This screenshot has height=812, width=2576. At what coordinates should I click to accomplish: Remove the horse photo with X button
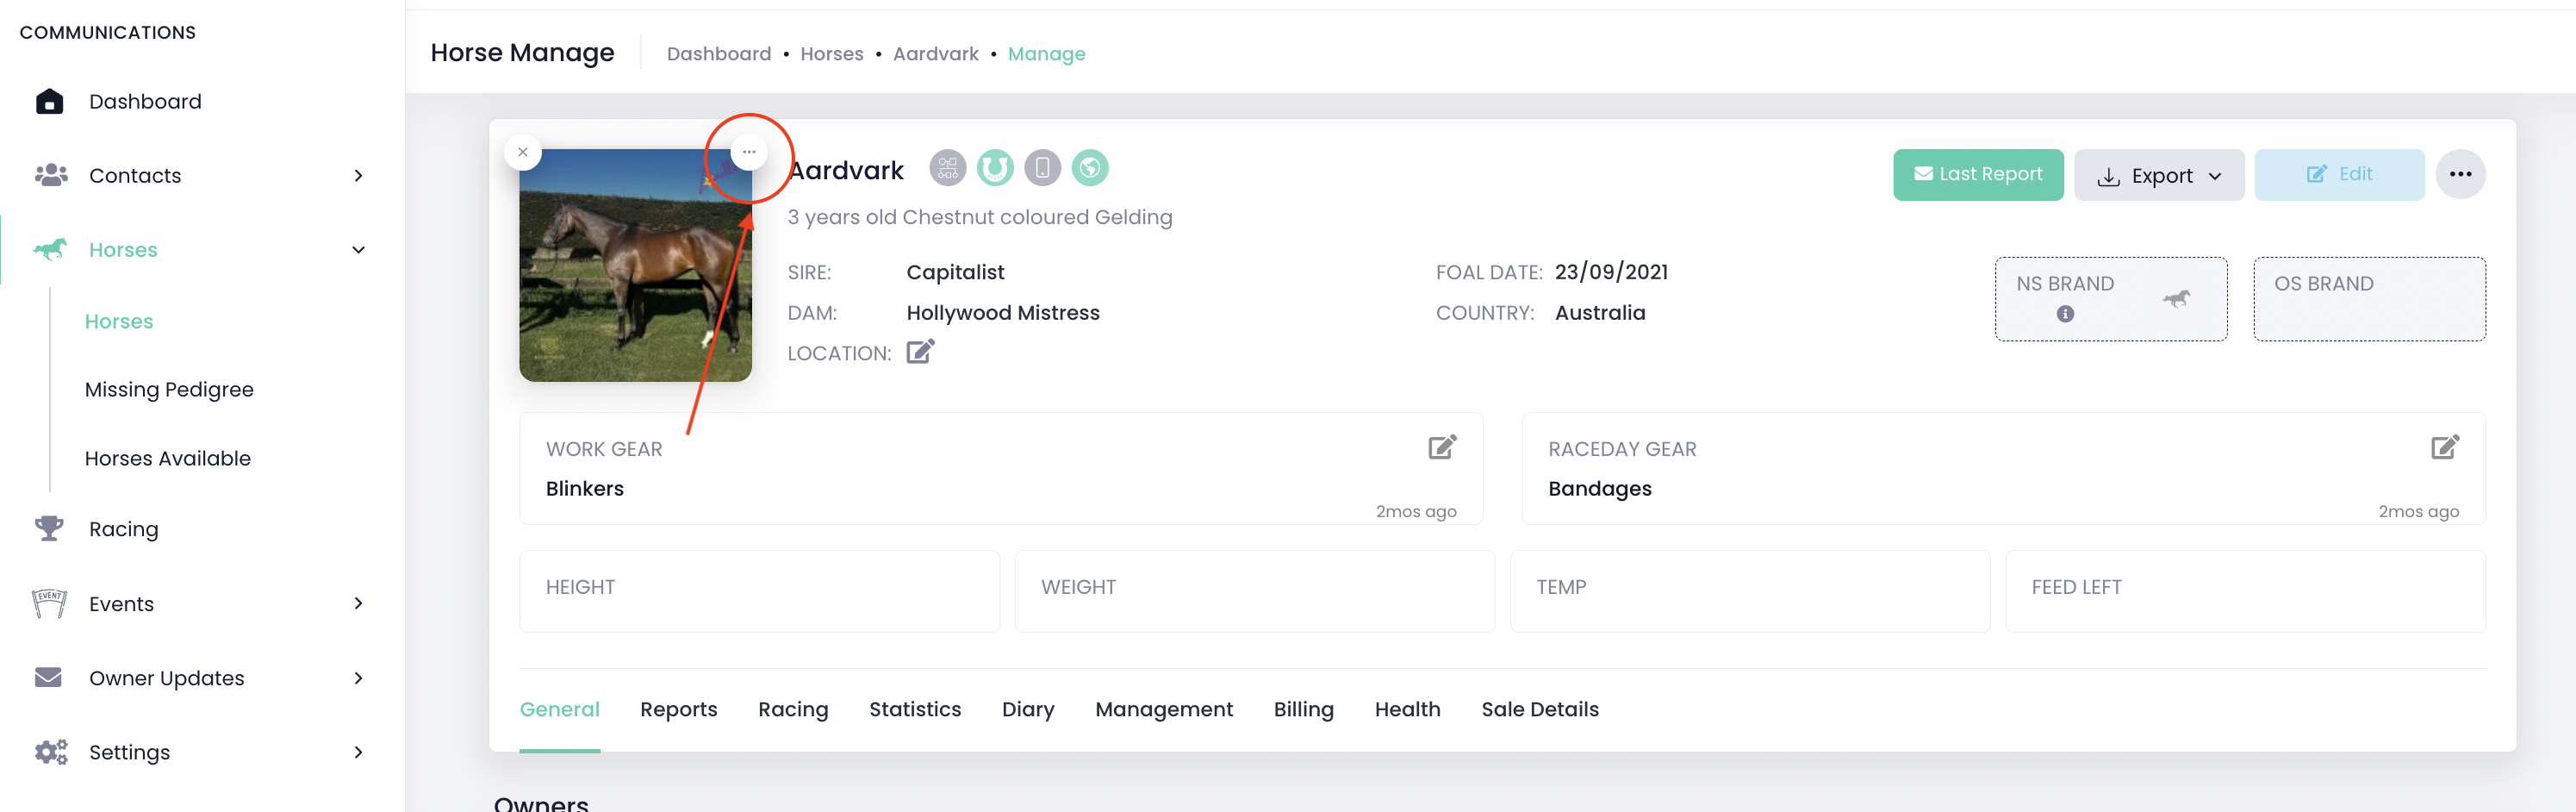coord(523,152)
